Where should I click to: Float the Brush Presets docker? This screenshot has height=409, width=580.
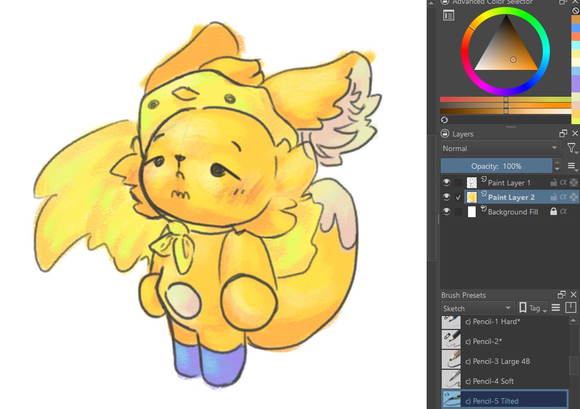562,295
